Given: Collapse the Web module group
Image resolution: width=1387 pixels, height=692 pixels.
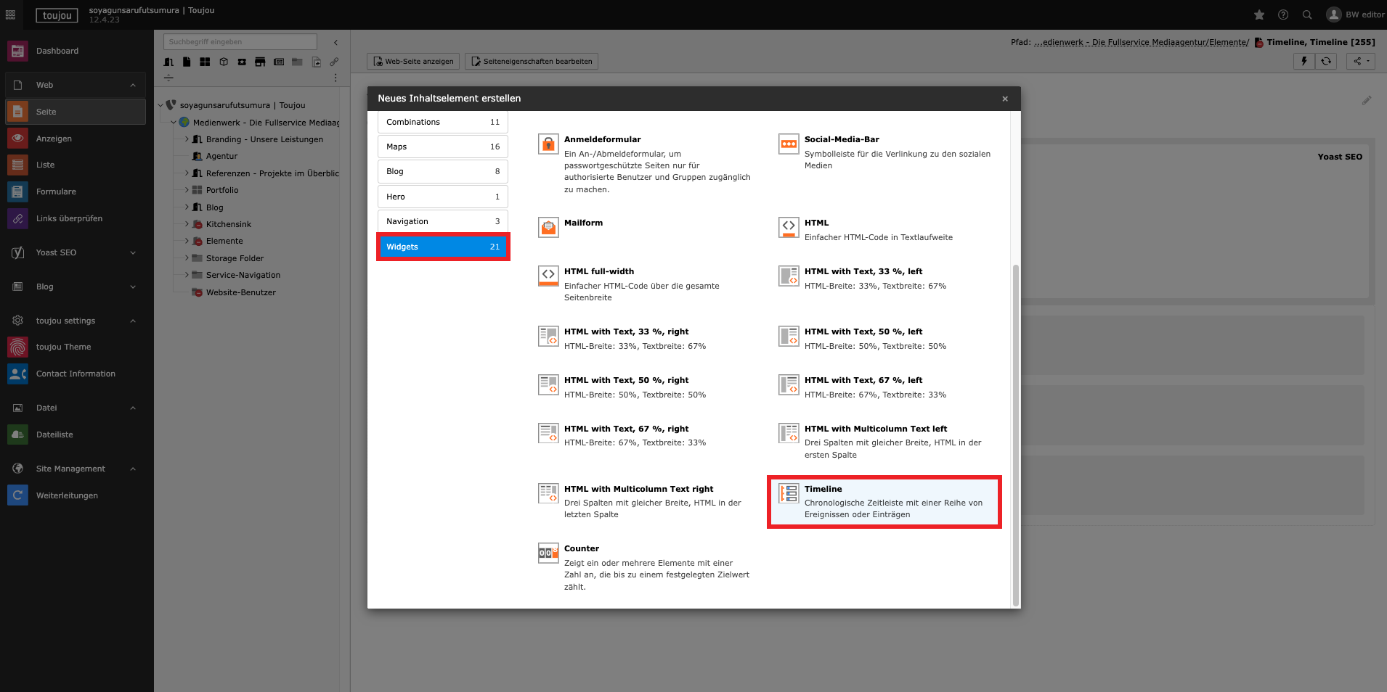Looking at the screenshot, I should pyautogui.click(x=133, y=85).
